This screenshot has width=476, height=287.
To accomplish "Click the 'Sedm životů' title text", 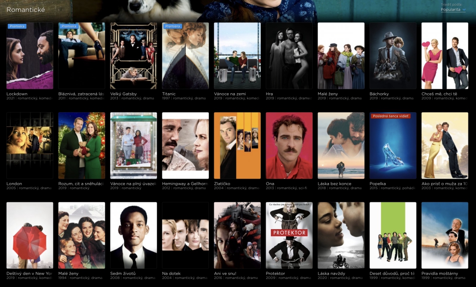I will pos(123,273).
